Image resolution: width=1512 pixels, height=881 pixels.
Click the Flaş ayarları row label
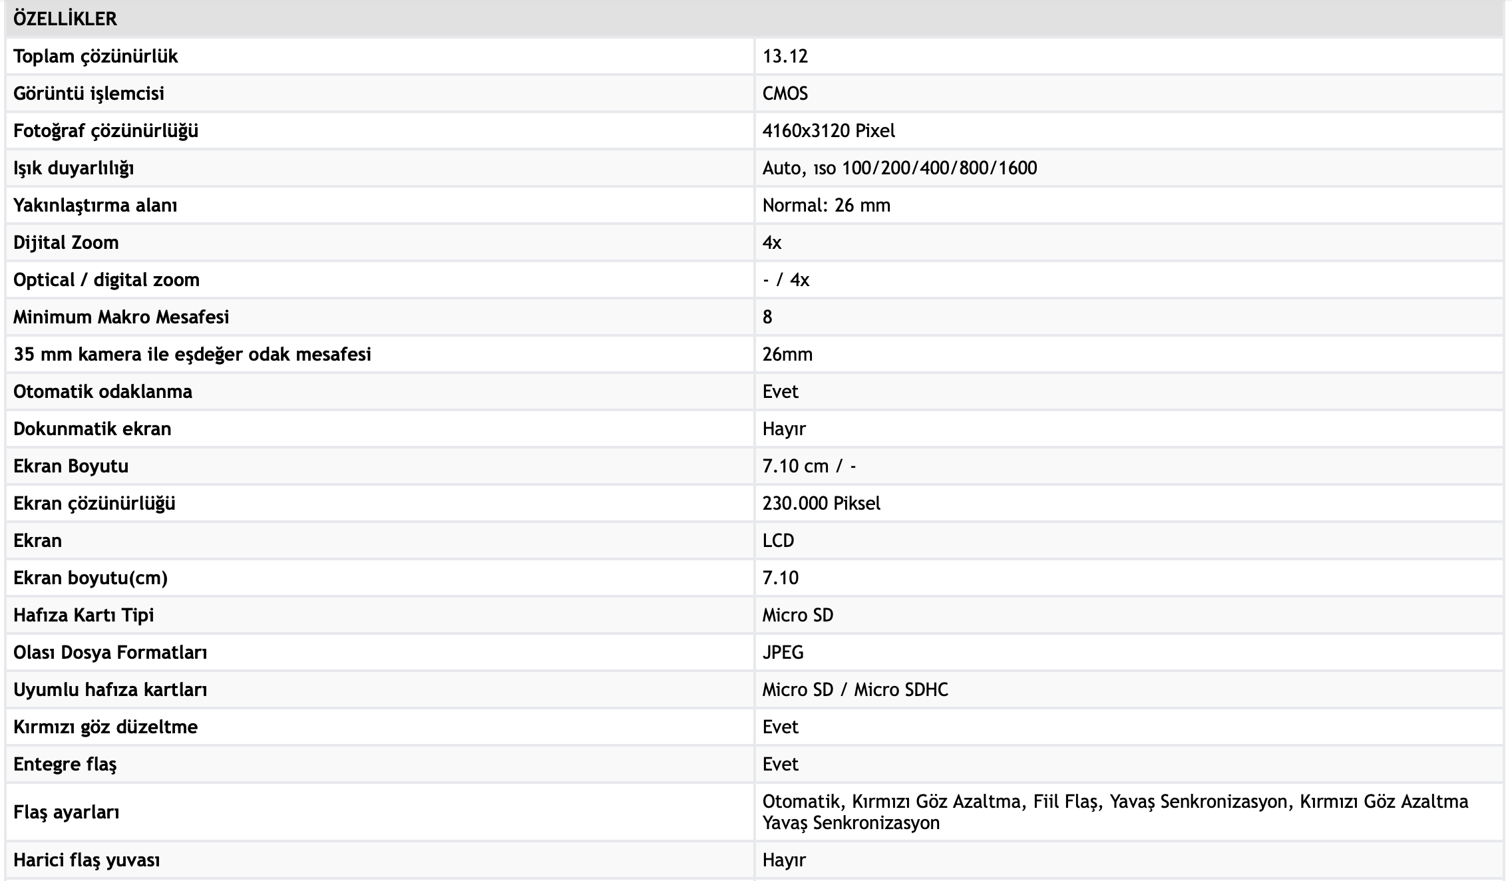point(67,812)
